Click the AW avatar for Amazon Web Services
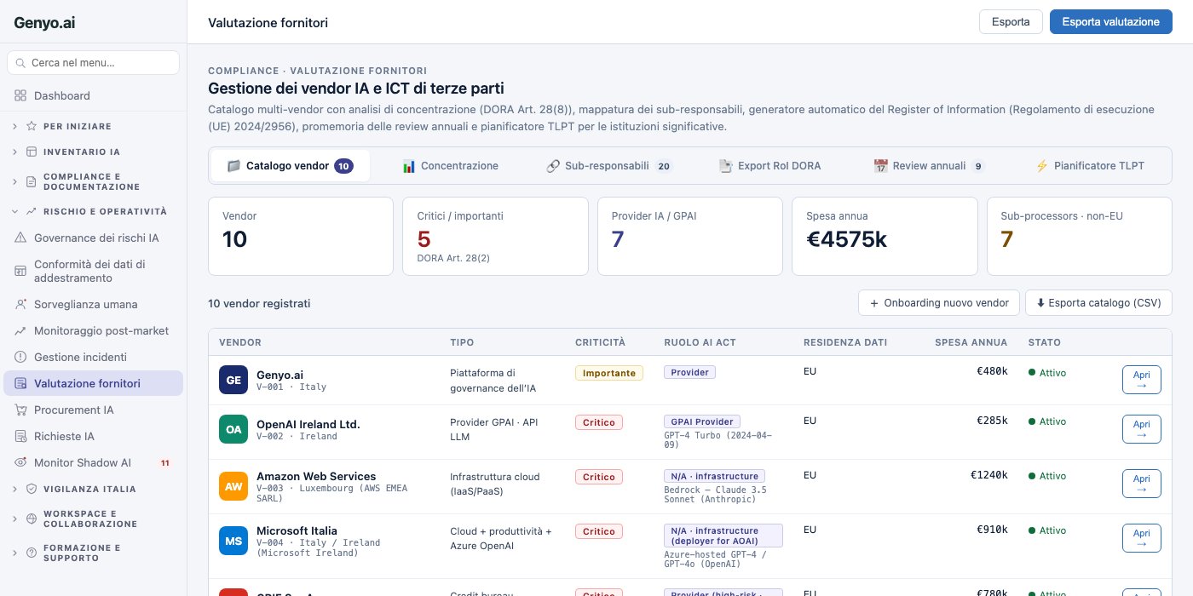1193x596 pixels. pyautogui.click(x=233, y=486)
